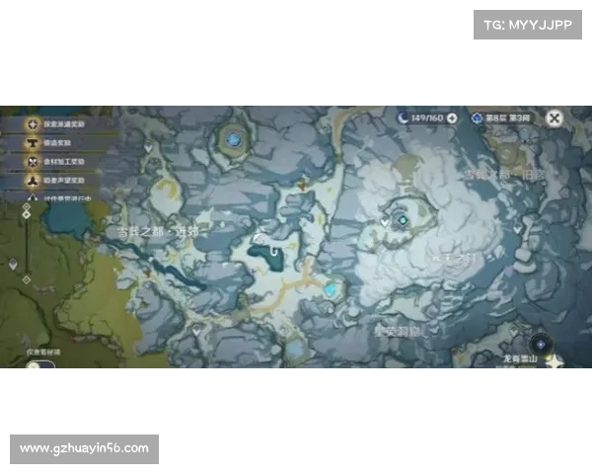Toggle the 仅查看秘境 domains-only switch
The image size is (592, 474).
coord(40,364)
